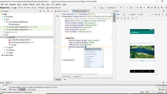Open the No devices dropdown

pos(113,8)
